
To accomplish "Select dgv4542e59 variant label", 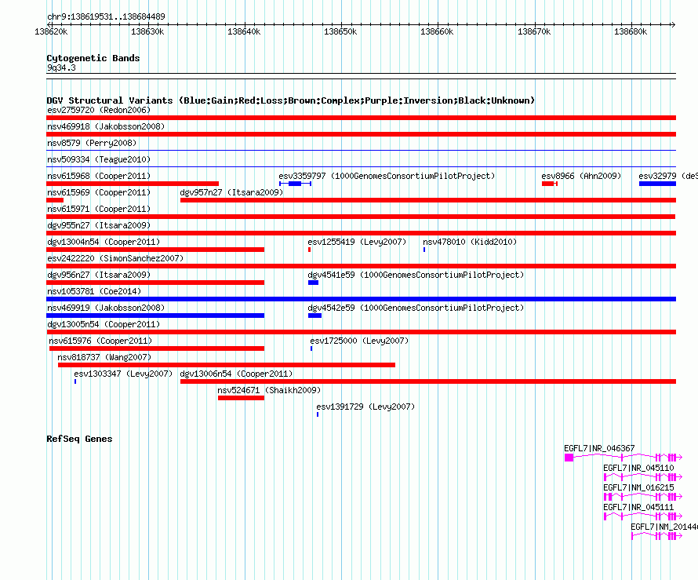I will pyautogui.click(x=416, y=308).
